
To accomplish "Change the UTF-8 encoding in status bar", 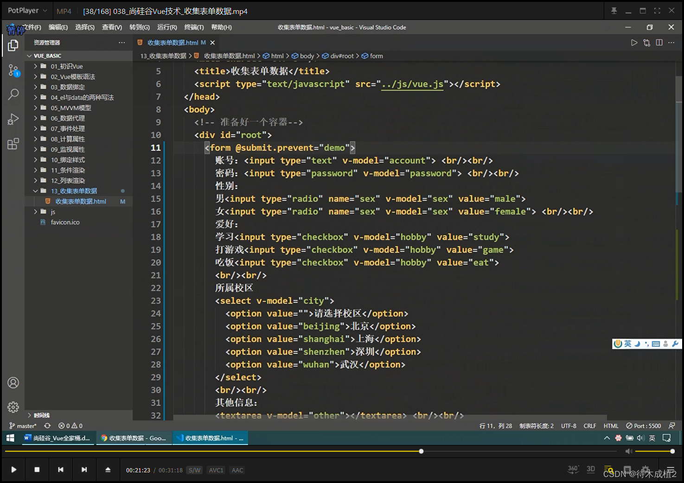I will click(x=569, y=426).
